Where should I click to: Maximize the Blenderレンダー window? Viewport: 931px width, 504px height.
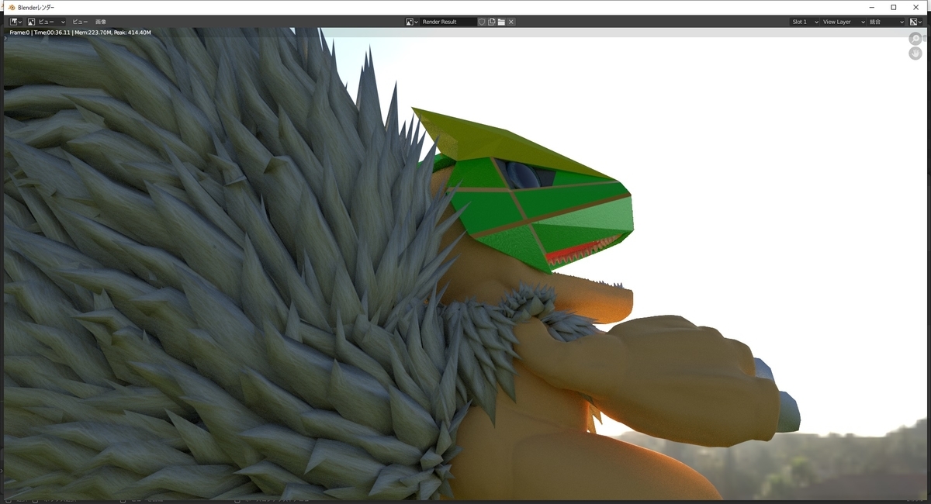pyautogui.click(x=894, y=7)
